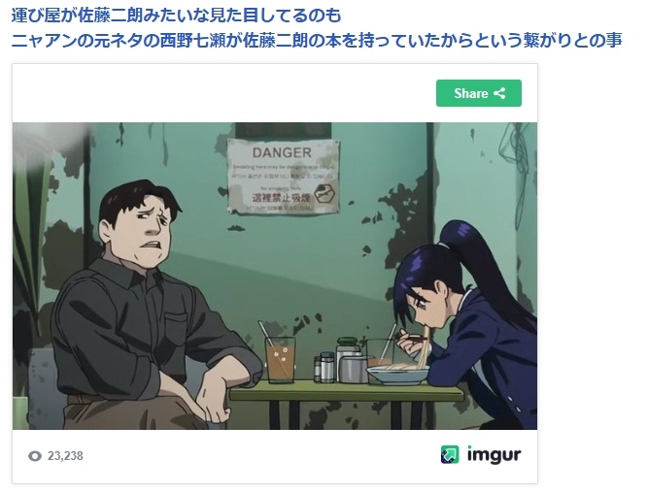Click the green Share button
648x493 pixels.
click(x=479, y=93)
